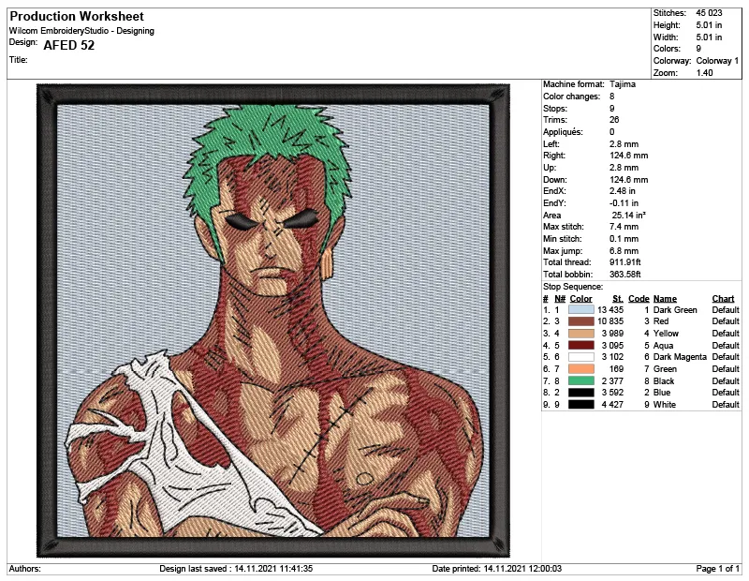This screenshot has height=581, width=749.
Task: Click the 'Page 1 of 1' indicator
Action: coord(717,569)
